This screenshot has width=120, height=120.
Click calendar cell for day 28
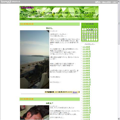pos(85,40)
